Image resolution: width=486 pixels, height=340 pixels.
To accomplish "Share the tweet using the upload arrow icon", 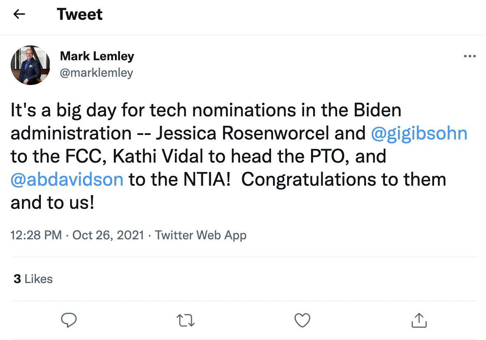I will coord(419,320).
